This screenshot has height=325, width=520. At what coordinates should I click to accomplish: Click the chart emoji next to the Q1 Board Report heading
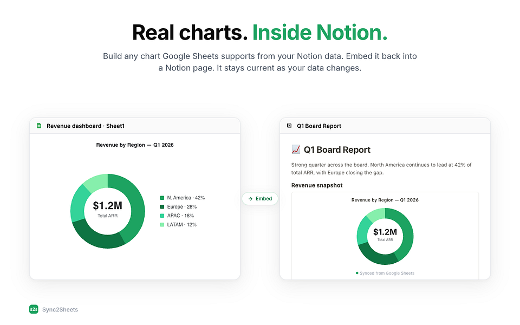click(296, 149)
